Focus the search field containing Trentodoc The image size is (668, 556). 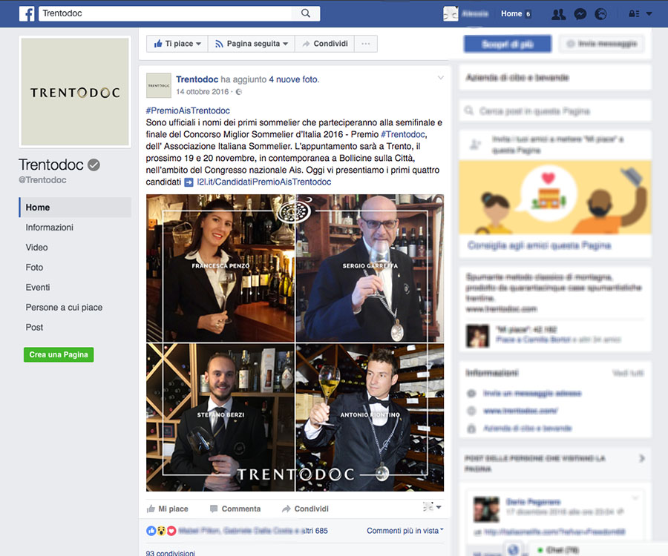pos(166,13)
